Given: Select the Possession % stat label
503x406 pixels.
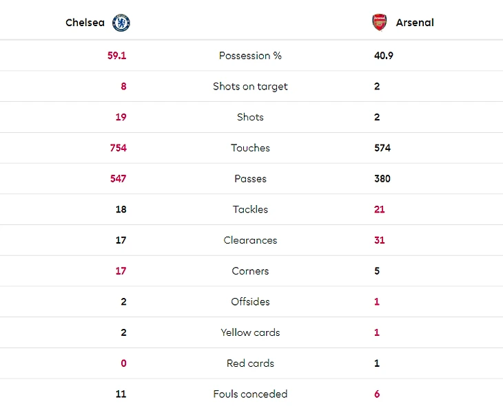Looking at the screenshot, I should (x=250, y=56).
